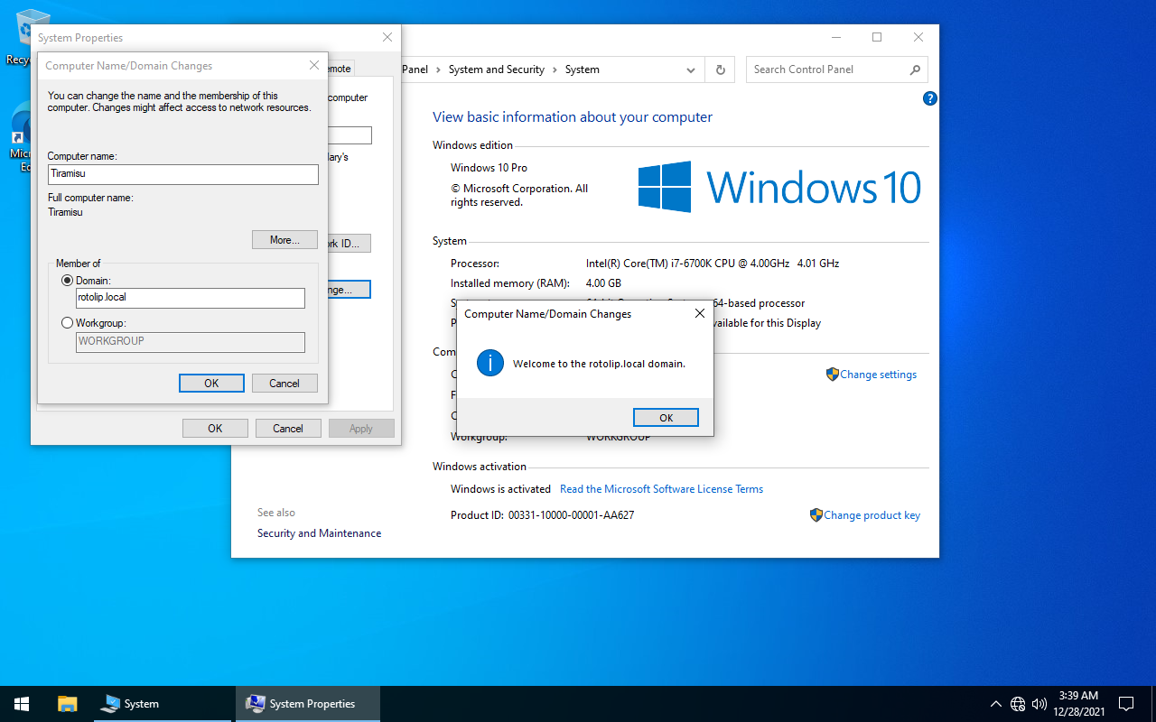
Task: Open File Explorer from the taskbar
Action: tap(68, 704)
